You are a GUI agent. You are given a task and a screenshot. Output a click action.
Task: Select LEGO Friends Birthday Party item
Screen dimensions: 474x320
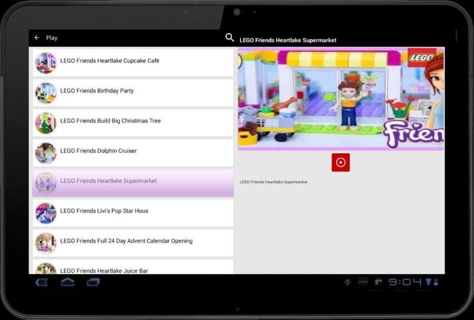133,91
